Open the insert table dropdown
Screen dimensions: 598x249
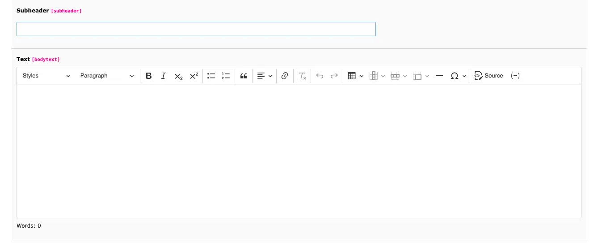(x=356, y=76)
